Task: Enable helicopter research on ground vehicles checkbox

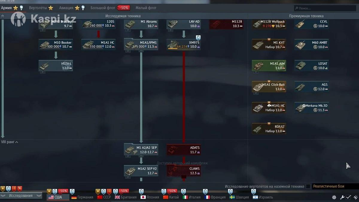Action: (x=308, y=186)
